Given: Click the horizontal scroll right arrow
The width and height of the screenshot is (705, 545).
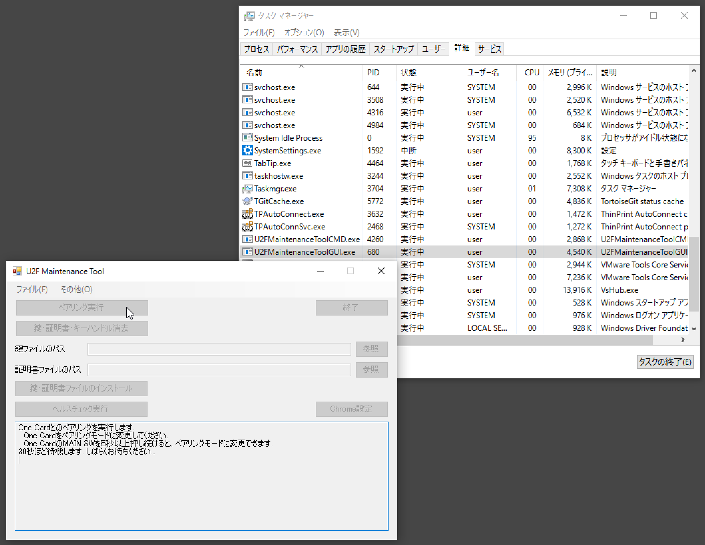Looking at the screenshot, I should [x=683, y=340].
